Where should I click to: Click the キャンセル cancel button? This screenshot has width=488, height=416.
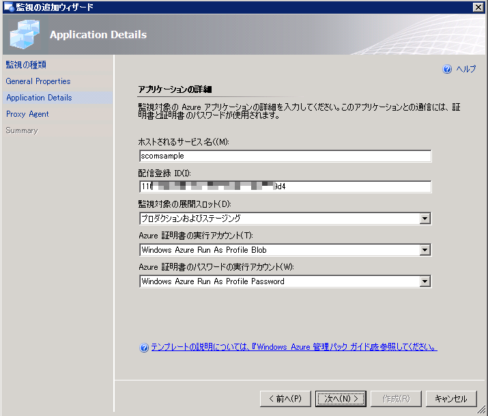coord(451,398)
